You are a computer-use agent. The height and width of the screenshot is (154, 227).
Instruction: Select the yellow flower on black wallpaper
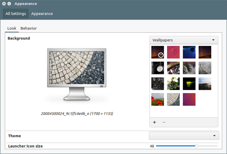[189, 84]
